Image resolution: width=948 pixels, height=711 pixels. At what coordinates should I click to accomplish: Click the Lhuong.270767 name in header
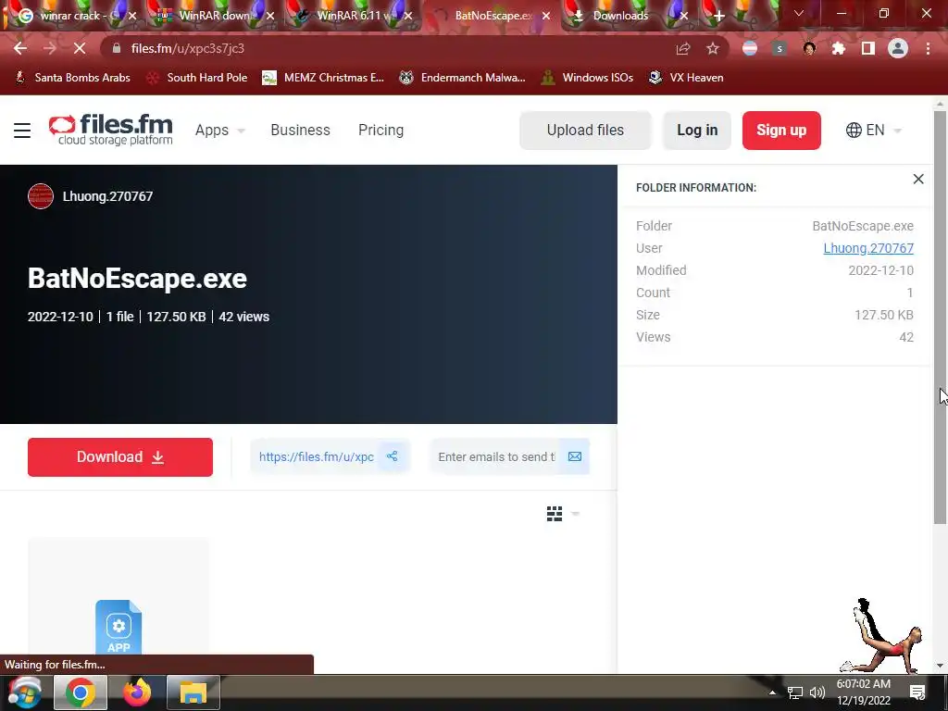point(107,196)
